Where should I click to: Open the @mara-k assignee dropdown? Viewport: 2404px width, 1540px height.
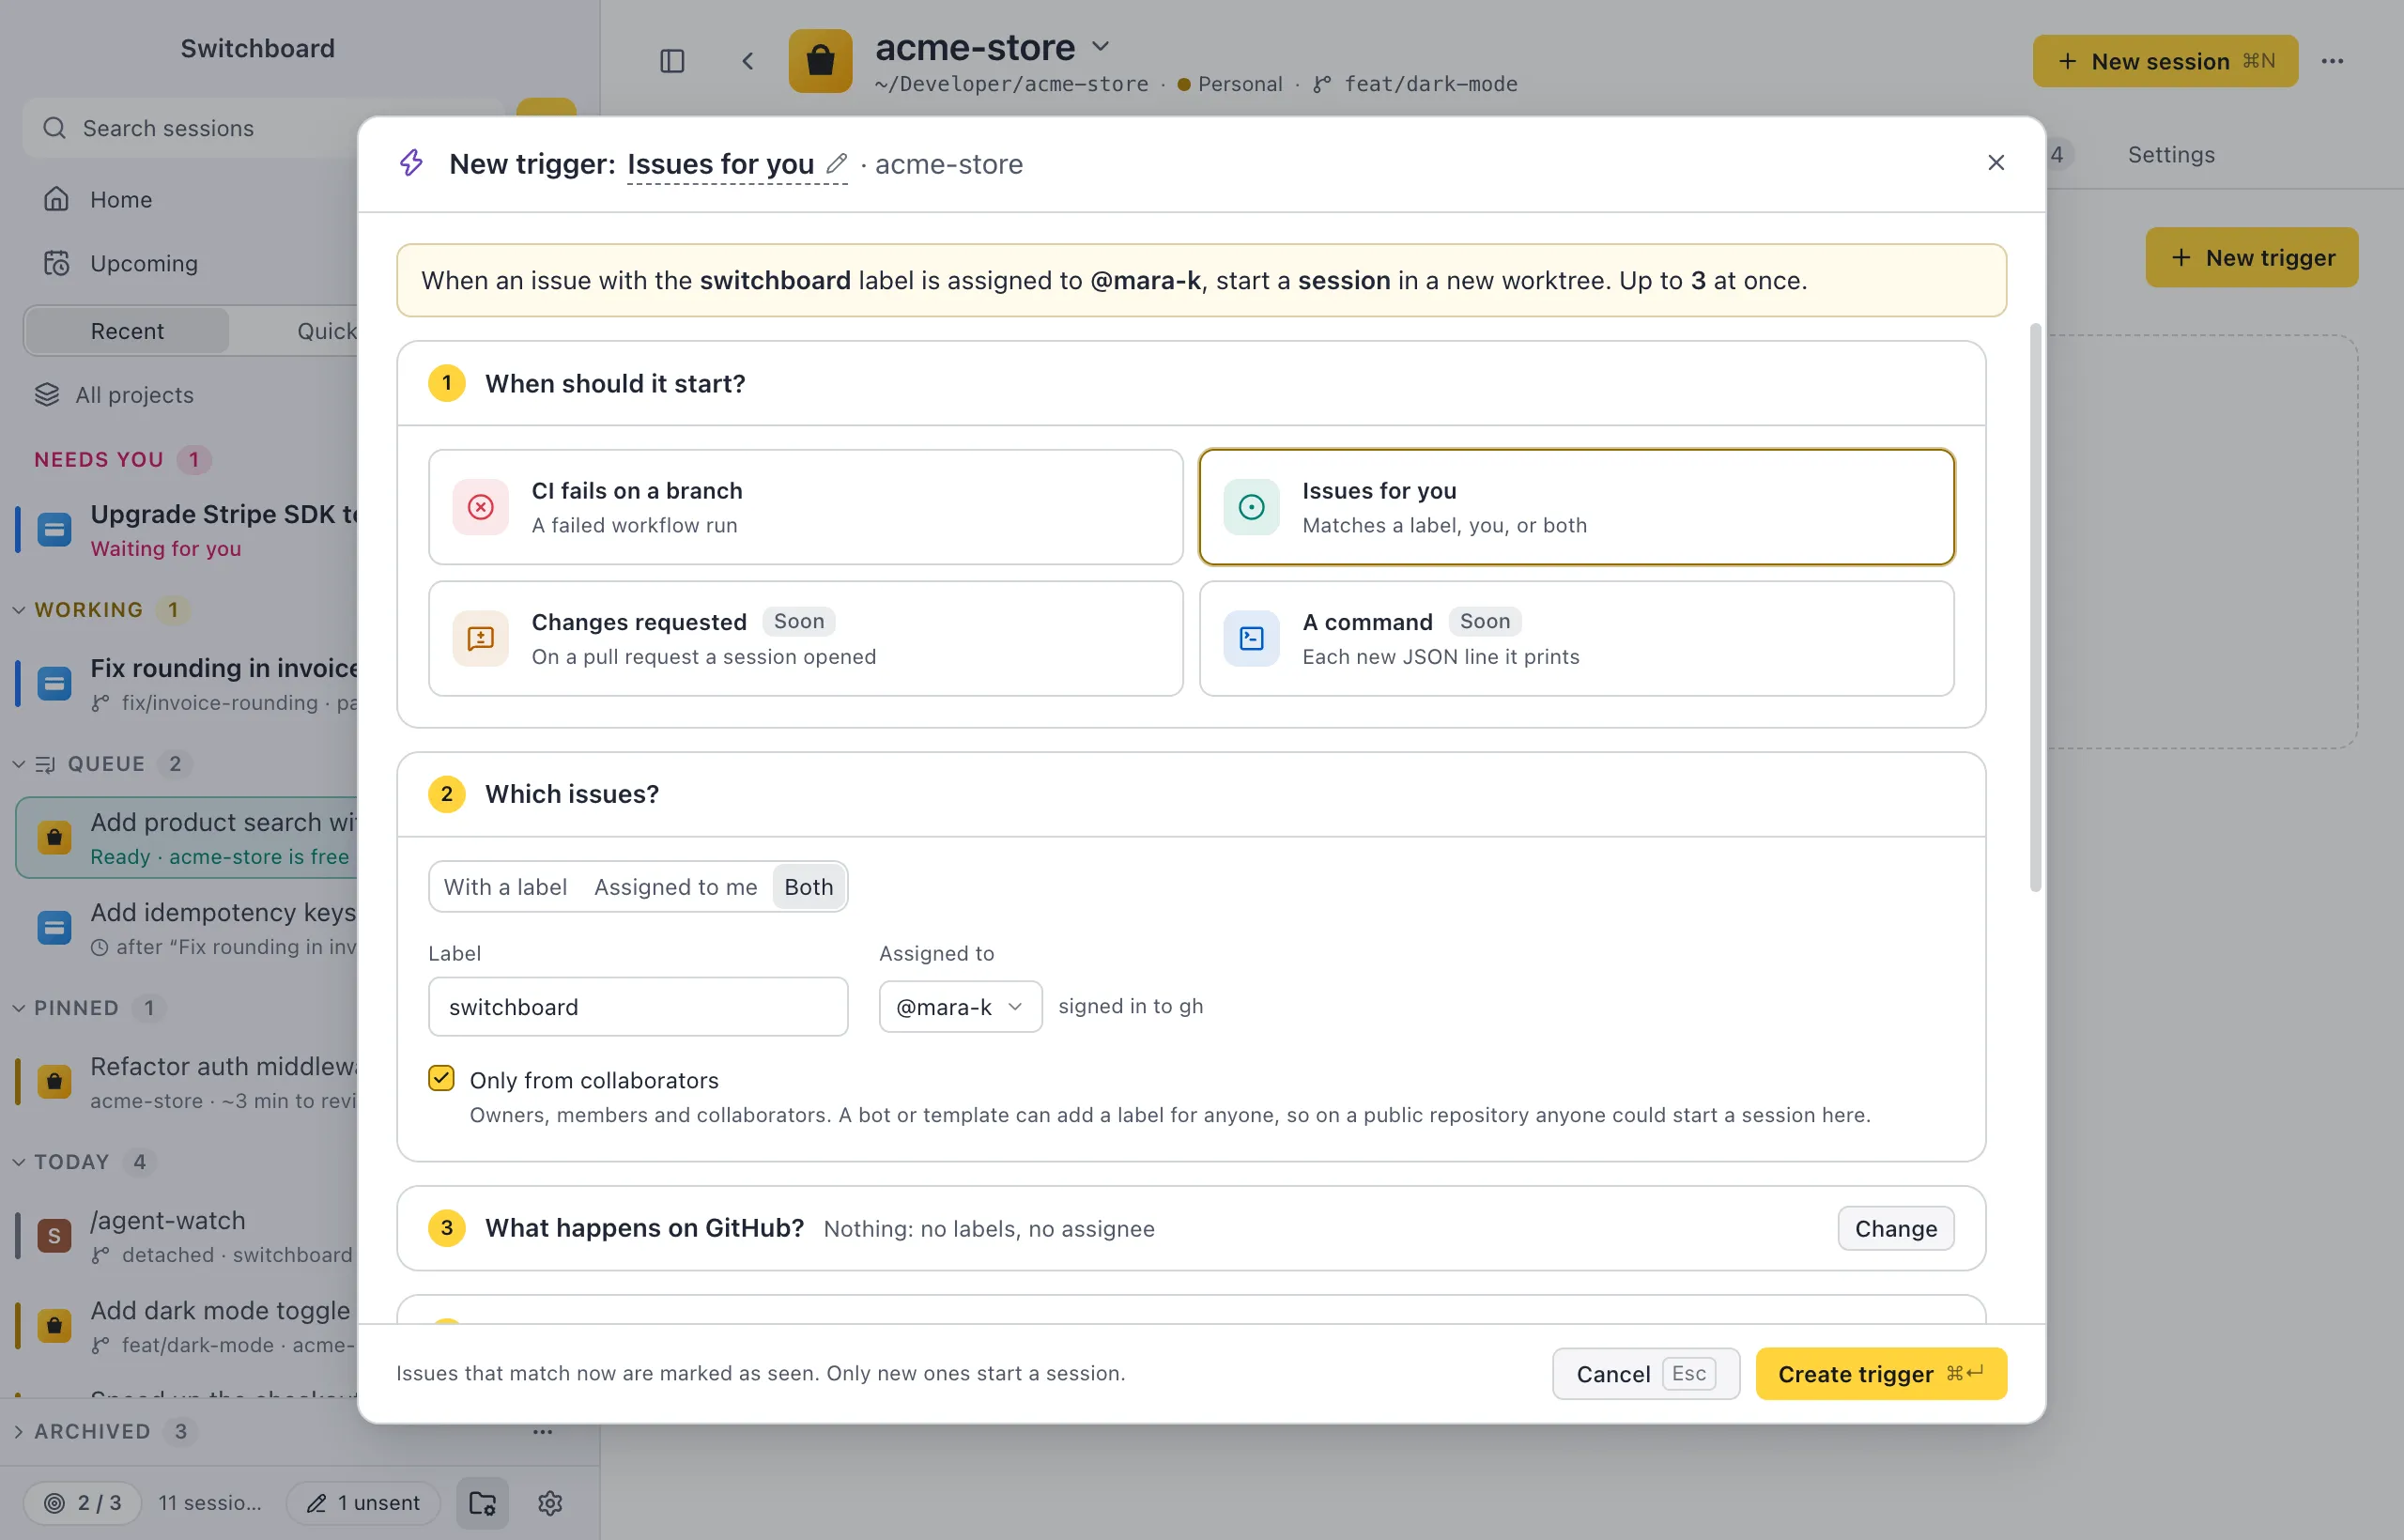[x=960, y=1006]
